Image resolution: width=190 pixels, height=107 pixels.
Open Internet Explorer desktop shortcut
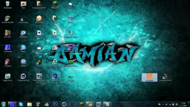point(55,63)
